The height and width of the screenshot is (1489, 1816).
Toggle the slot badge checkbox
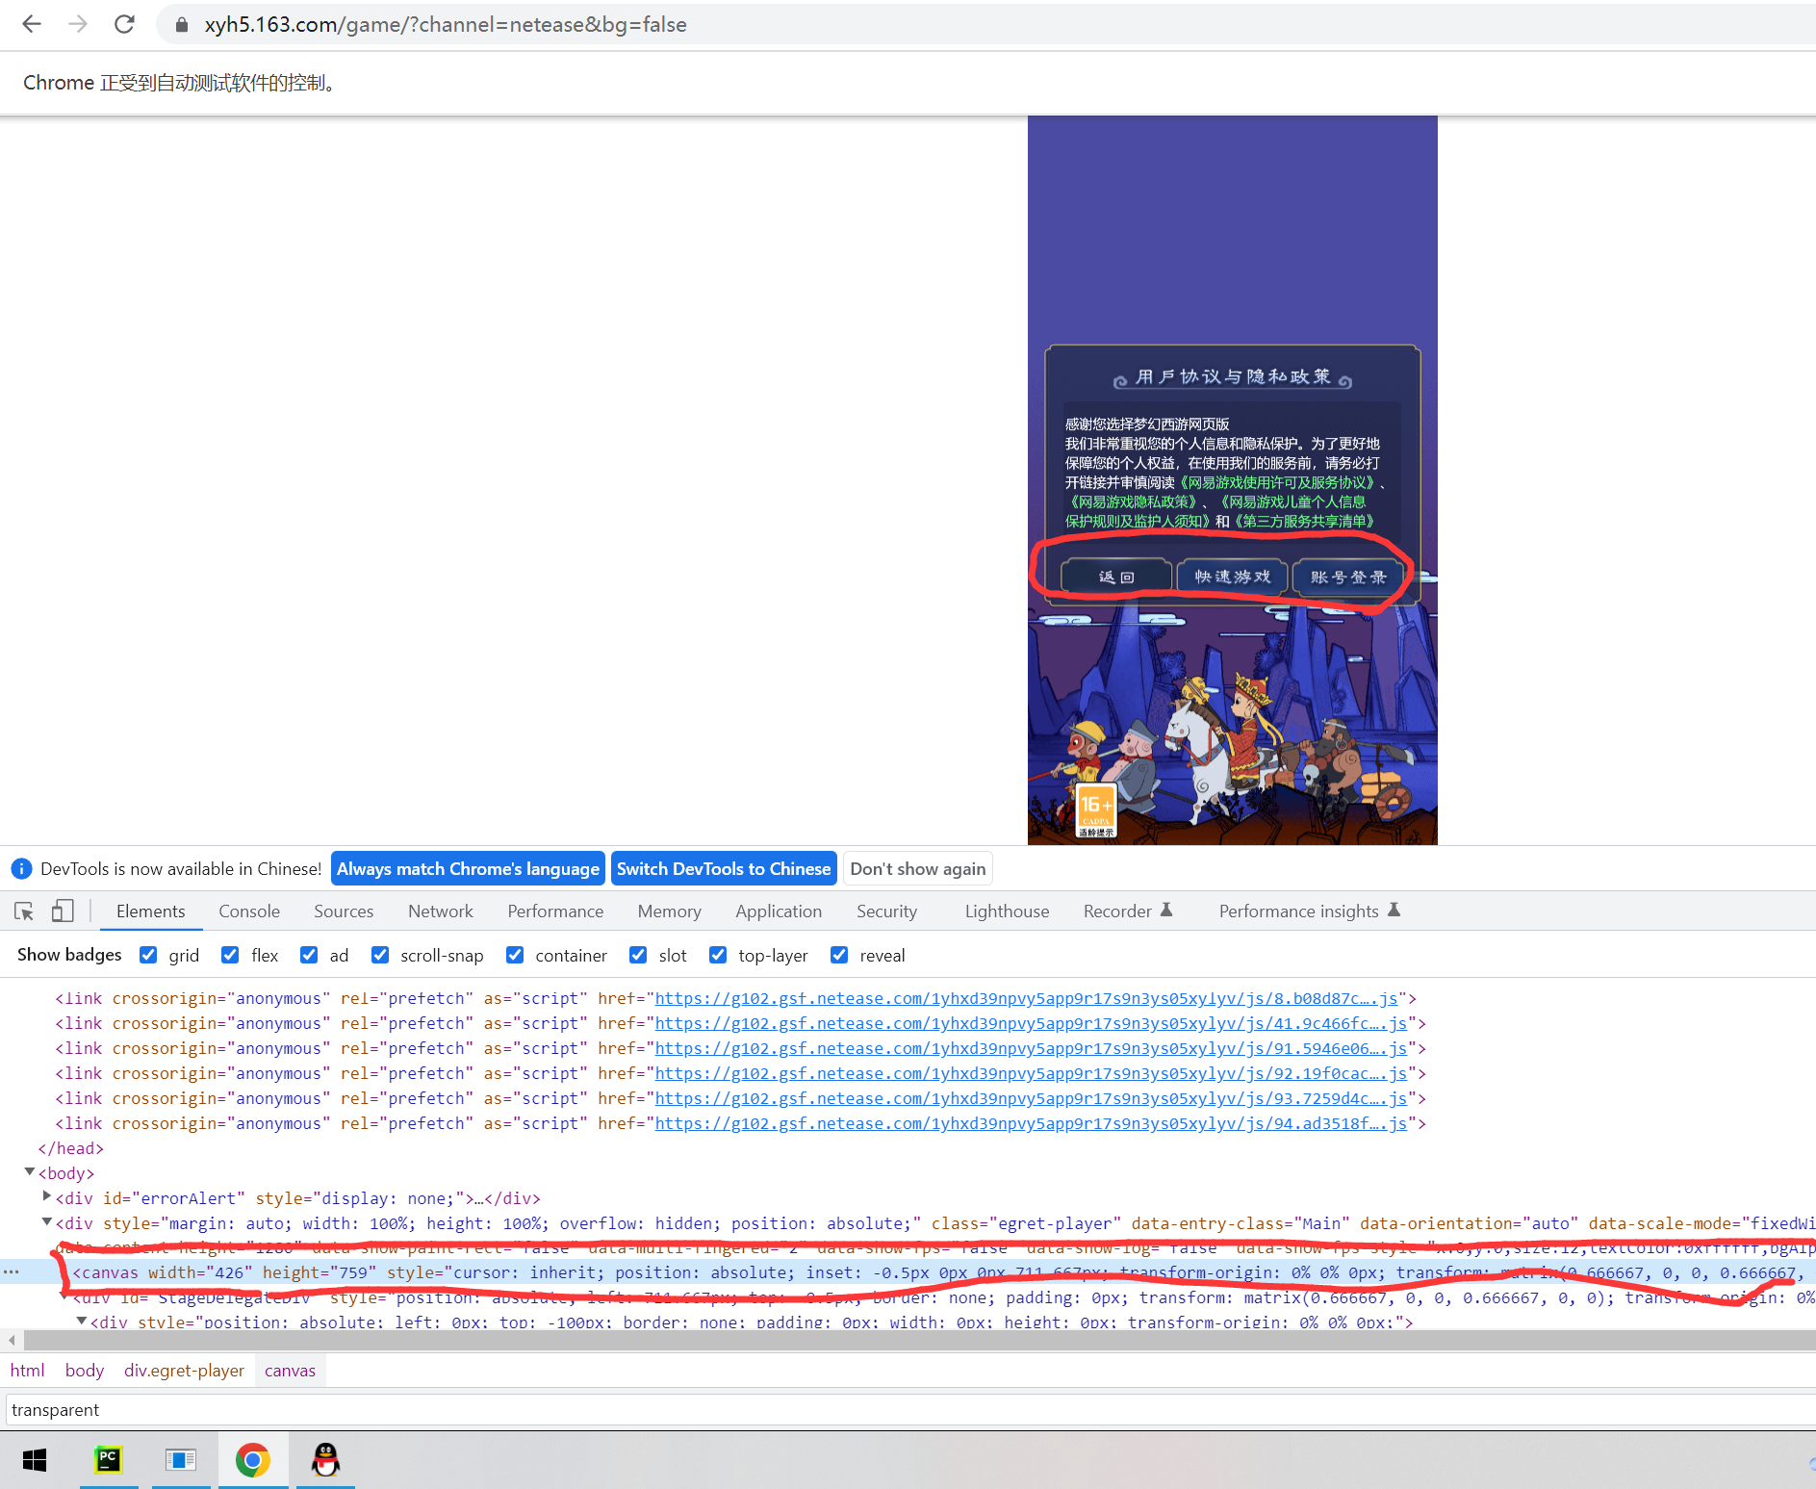pos(638,955)
